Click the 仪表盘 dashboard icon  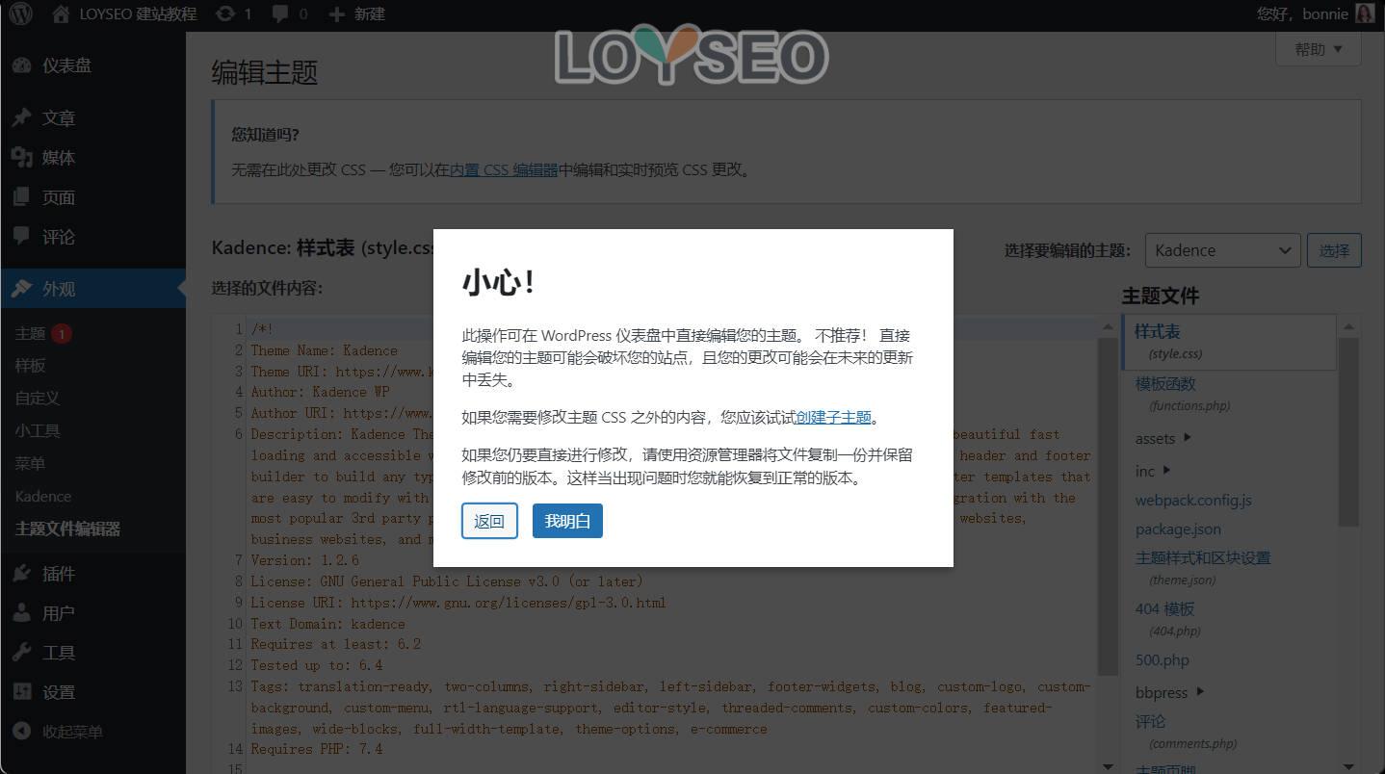[21, 65]
